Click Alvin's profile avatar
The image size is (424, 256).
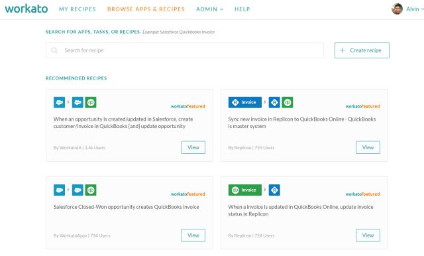click(x=397, y=9)
